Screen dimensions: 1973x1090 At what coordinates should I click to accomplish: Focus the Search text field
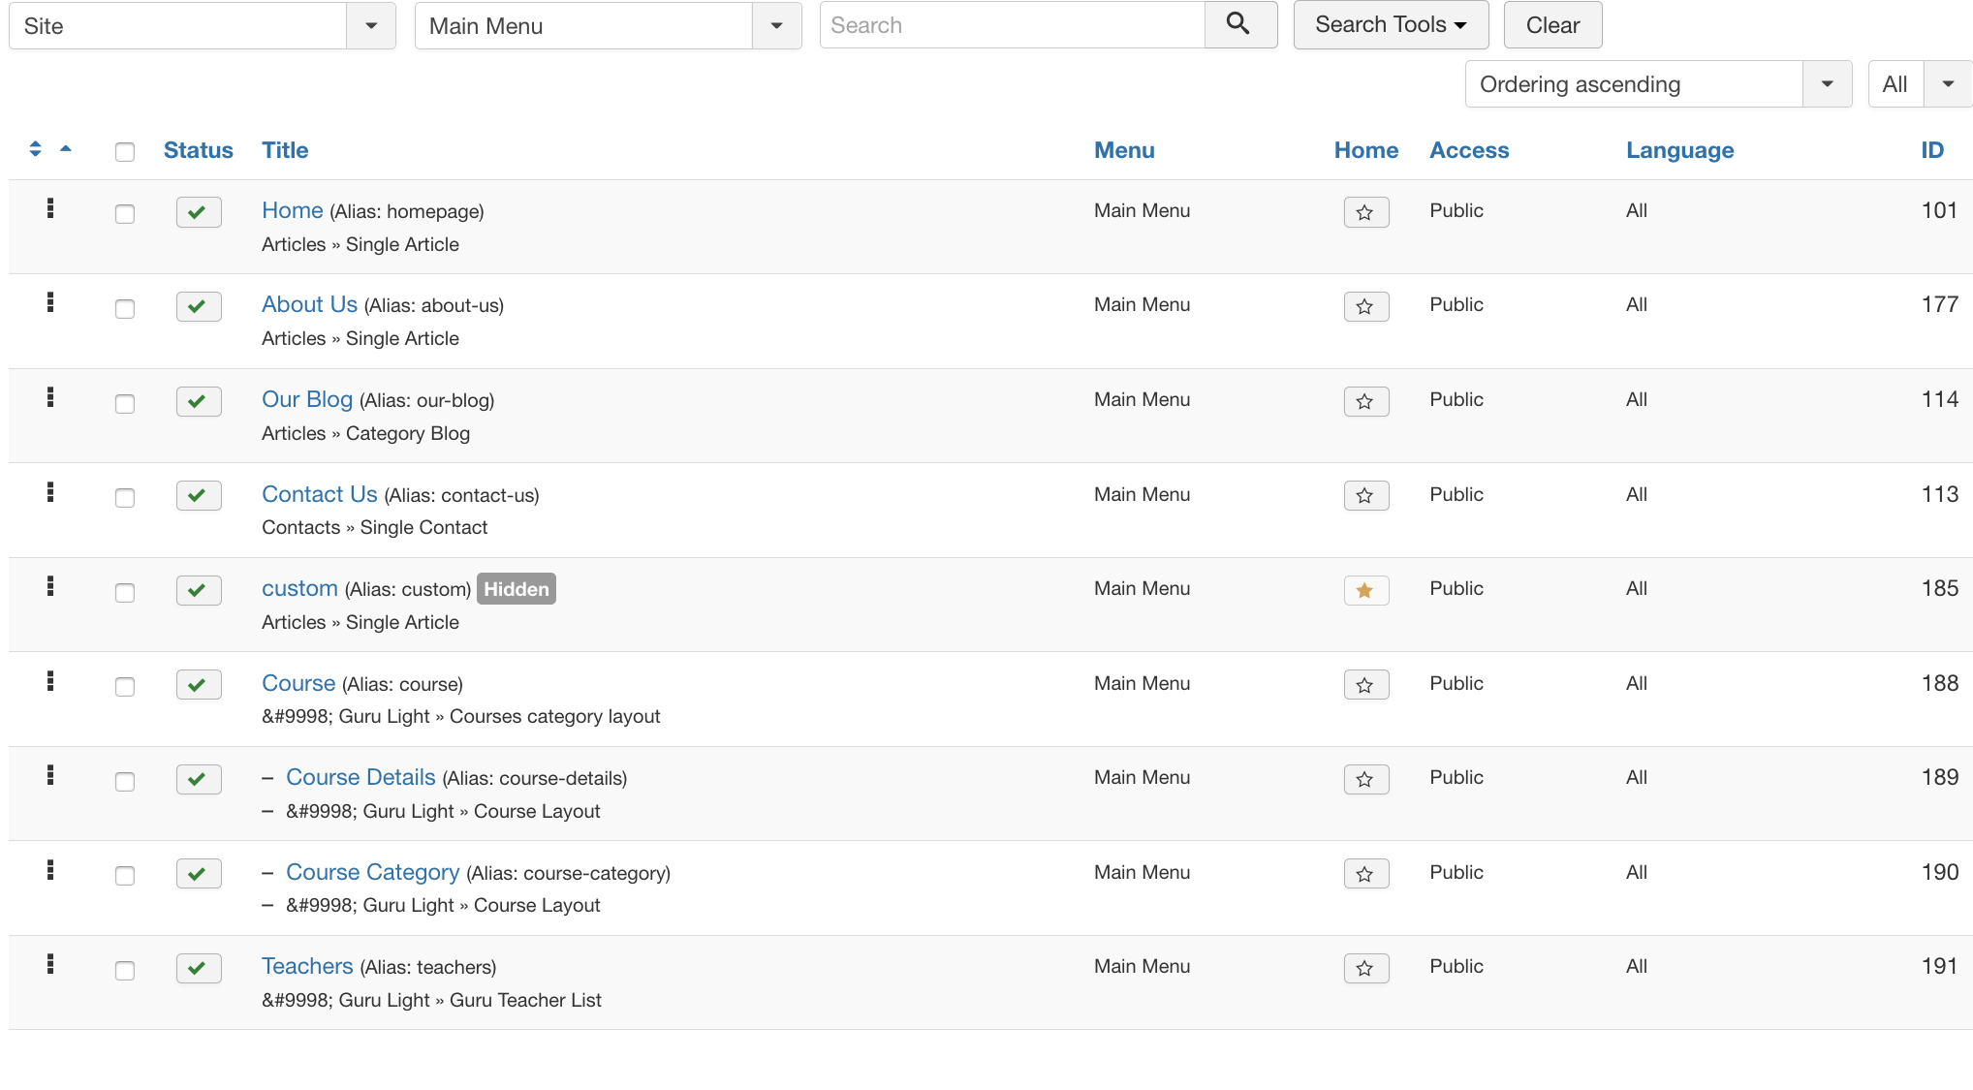1012,25
